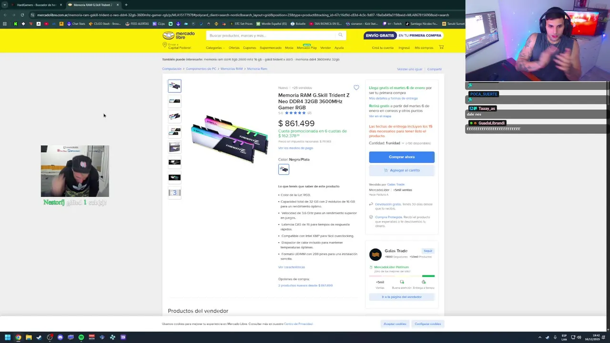Click Windows Start button in taskbar
Image resolution: width=610 pixels, height=343 pixels.
(7, 337)
